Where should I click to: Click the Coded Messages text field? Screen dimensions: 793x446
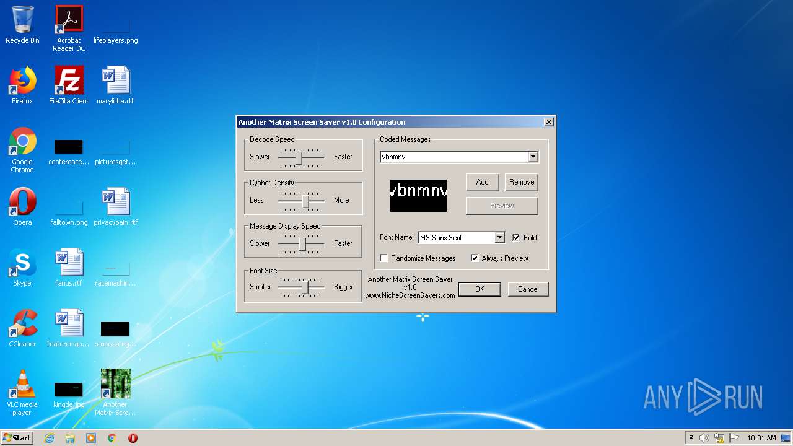454,157
